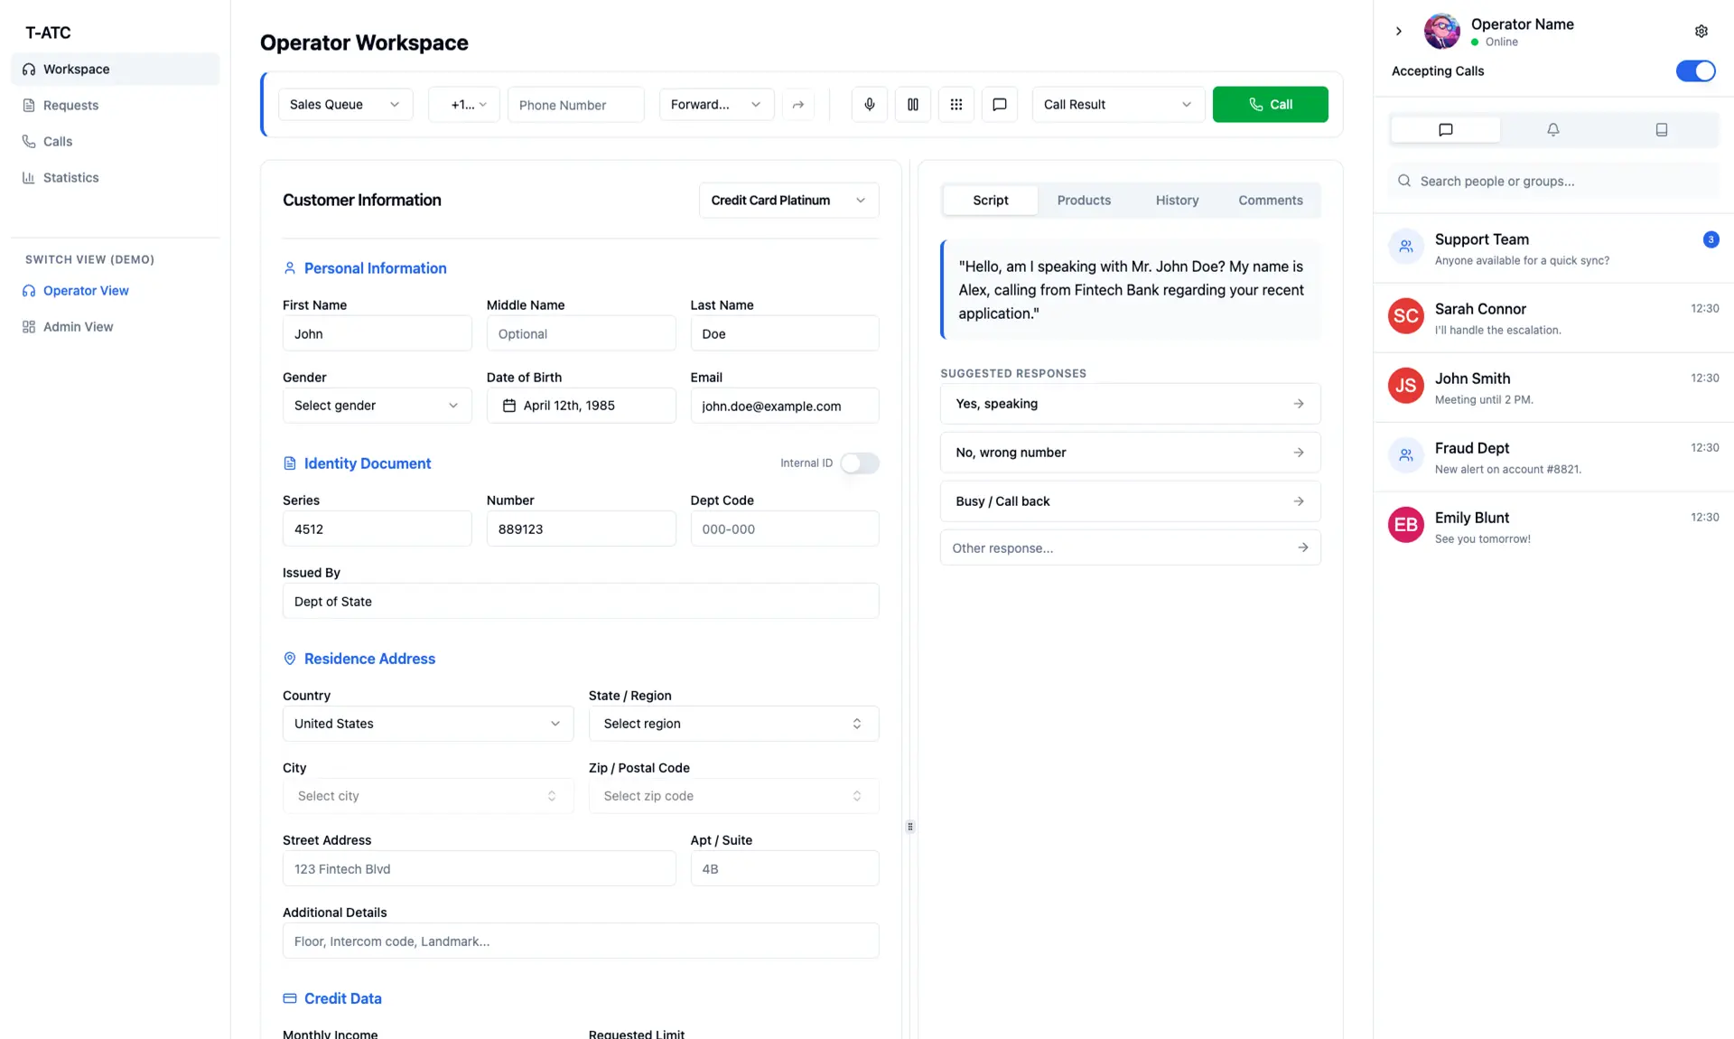1734x1039 pixels.
Task: Turn off Accepting Calls switch
Action: point(1695,71)
